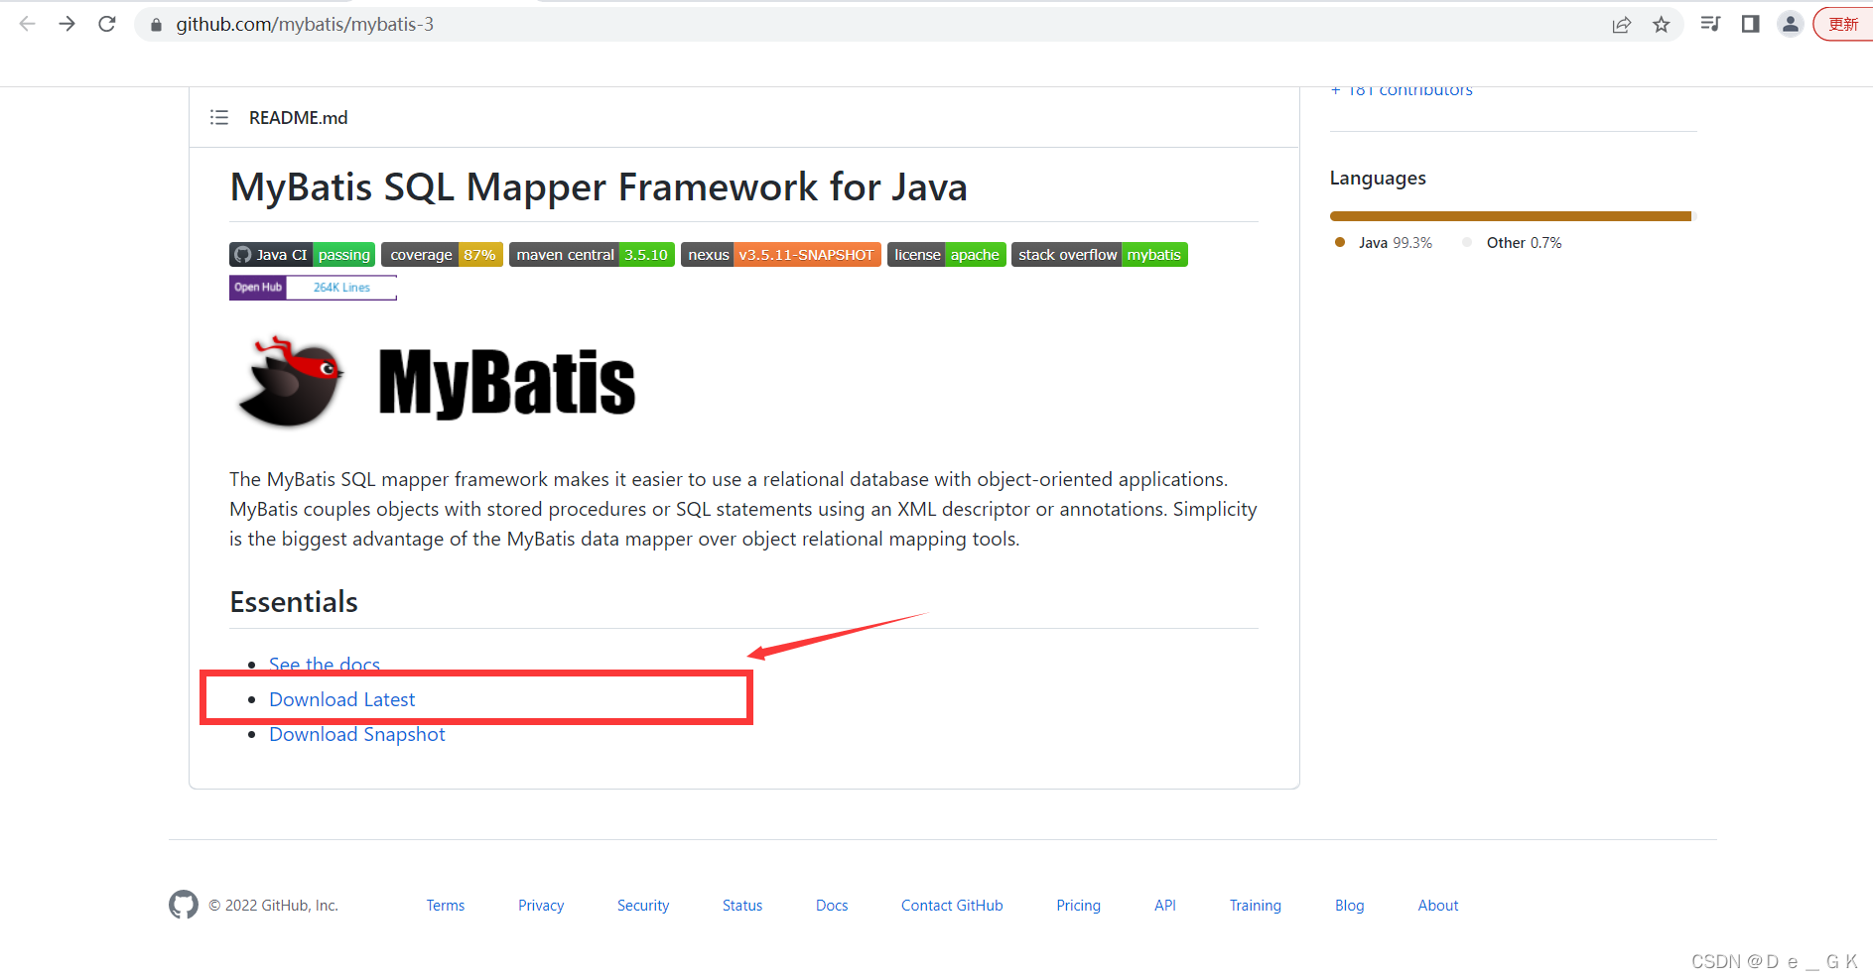Click the maven central 3.5.10 badge
The height and width of the screenshot is (980, 1873).
[x=592, y=255]
